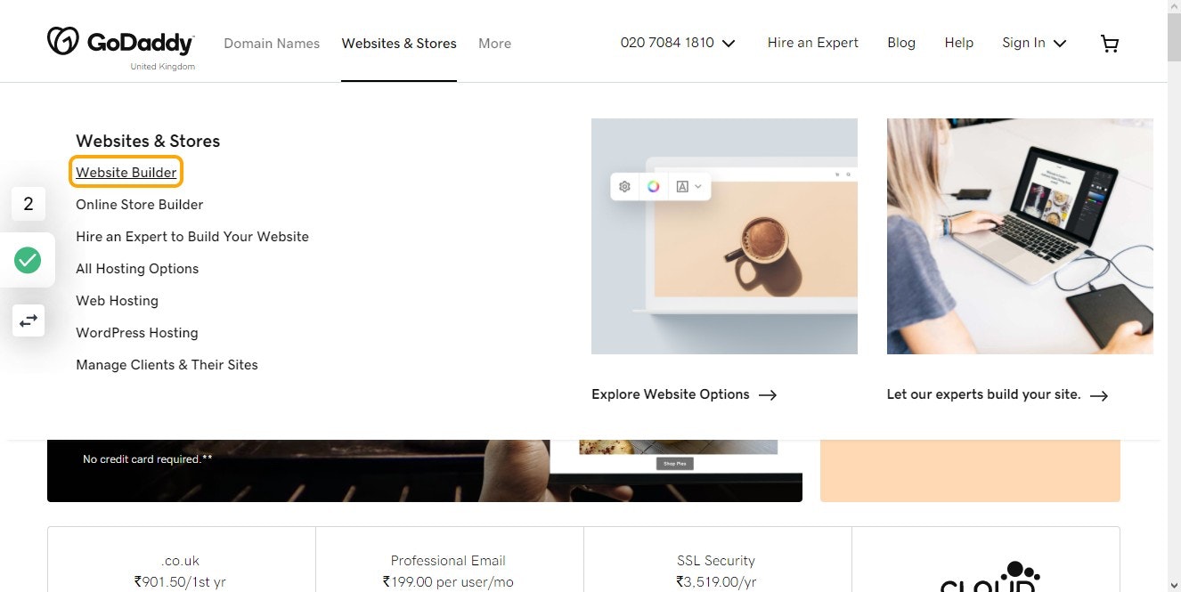Open the Domain Names menu
Viewport: 1181px width, 592px height.
pos(272,44)
